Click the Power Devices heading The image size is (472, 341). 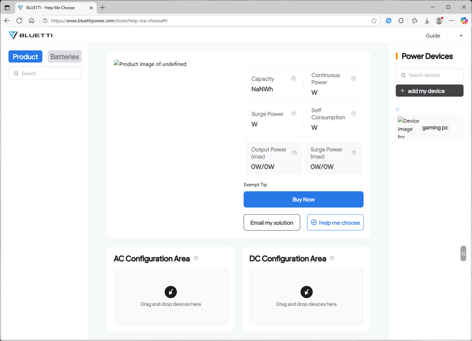[x=427, y=56]
